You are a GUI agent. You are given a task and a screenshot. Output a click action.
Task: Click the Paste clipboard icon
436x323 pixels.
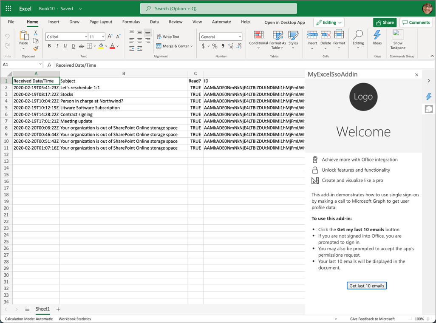[x=24, y=36]
